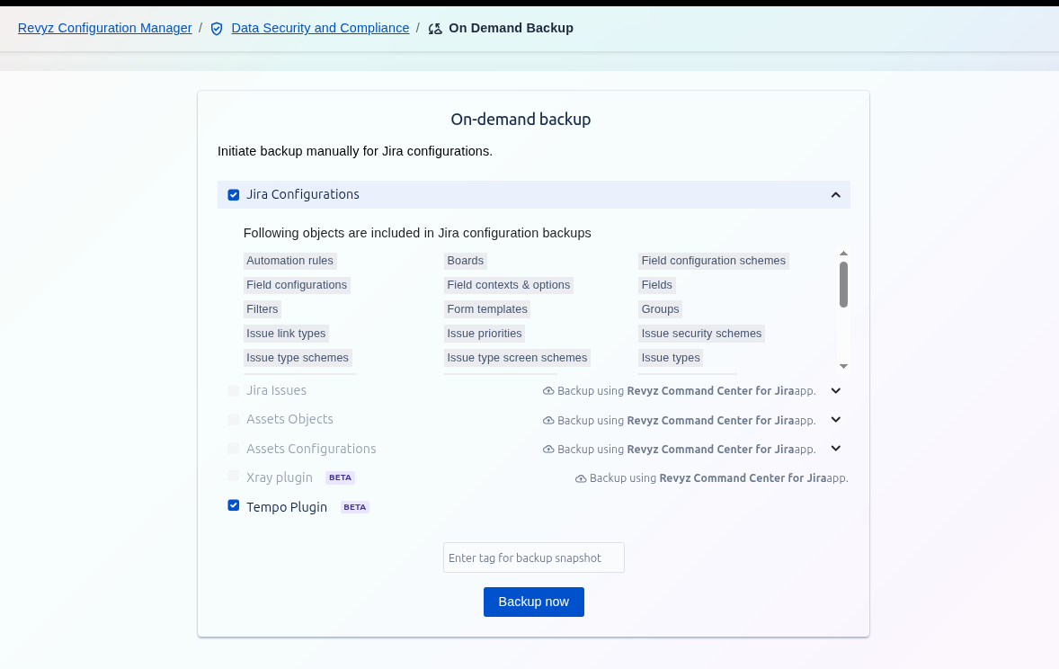This screenshot has height=669, width=1059.
Task: Expand the Assets Configurations row chevron
Action: pos(835,448)
